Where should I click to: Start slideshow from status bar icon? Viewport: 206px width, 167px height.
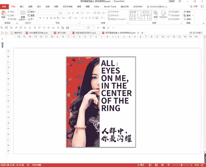tap(169, 165)
